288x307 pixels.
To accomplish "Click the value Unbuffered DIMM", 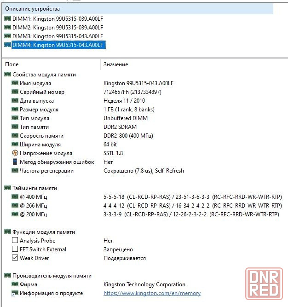I will (x=126, y=118).
